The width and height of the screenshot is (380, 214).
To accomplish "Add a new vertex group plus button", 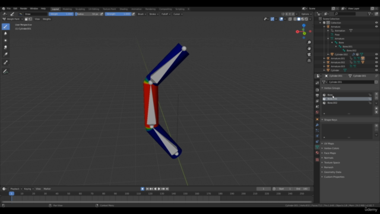I will pyautogui.click(x=376, y=94).
